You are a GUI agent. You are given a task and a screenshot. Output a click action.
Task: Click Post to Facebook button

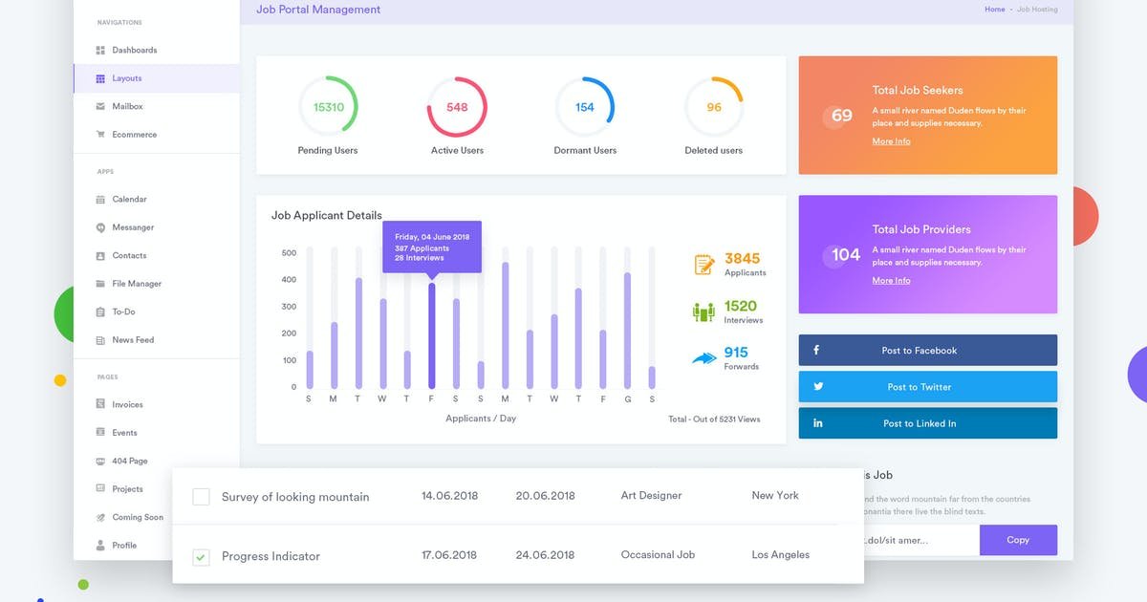tap(928, 350)
